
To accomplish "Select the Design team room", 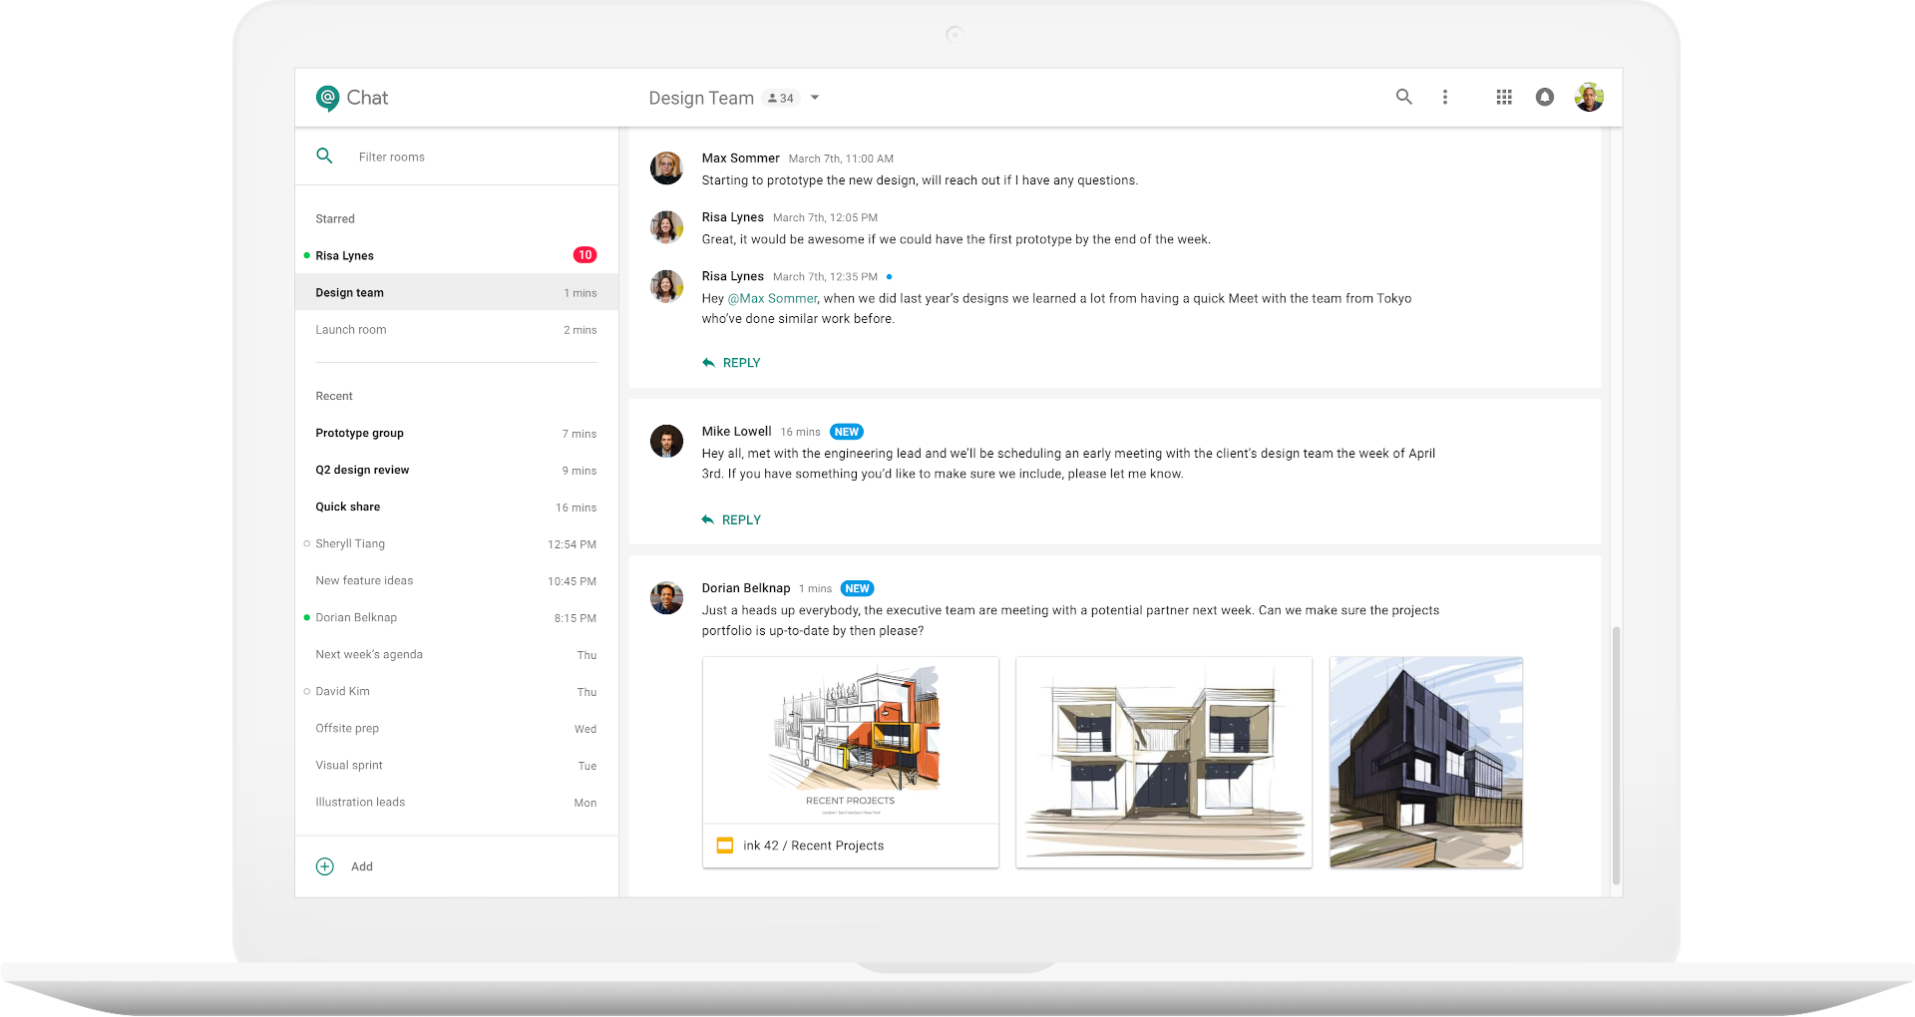I will [457, 292].
